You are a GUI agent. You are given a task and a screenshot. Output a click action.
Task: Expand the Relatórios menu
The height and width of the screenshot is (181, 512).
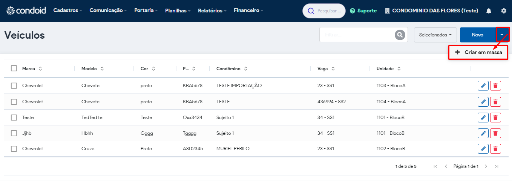pos(212,11)
